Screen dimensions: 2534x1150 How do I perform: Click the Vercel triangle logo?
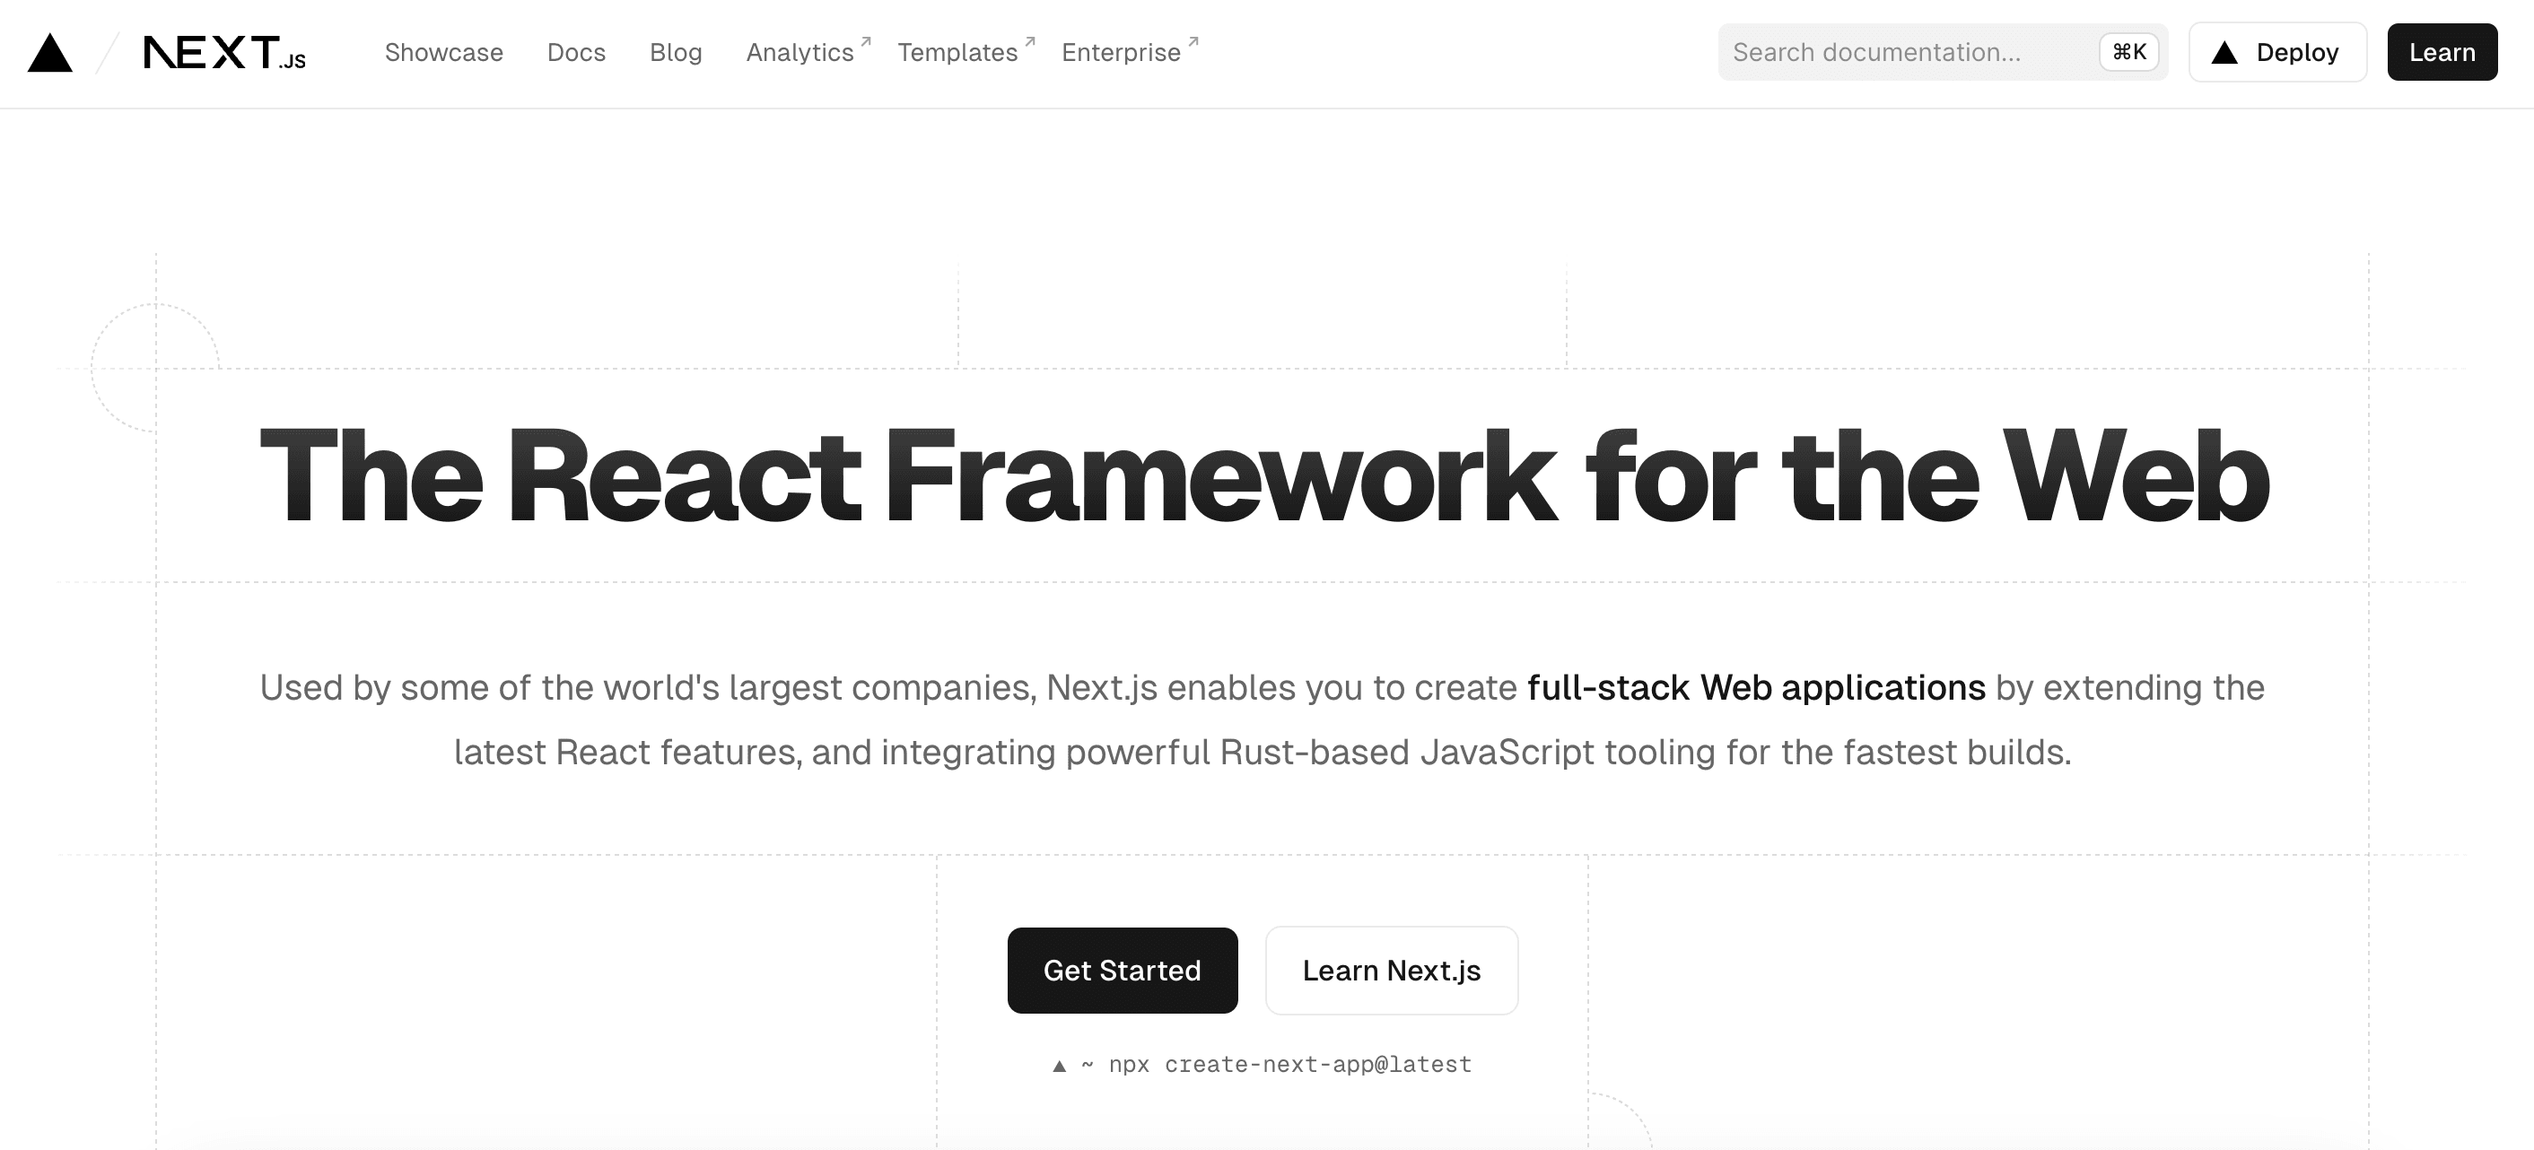[x=49, y=54]
